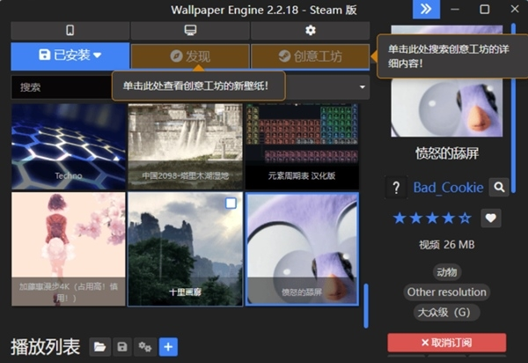
Task: Click the 视频 26 MB text
Action: [x=447, y=245]
